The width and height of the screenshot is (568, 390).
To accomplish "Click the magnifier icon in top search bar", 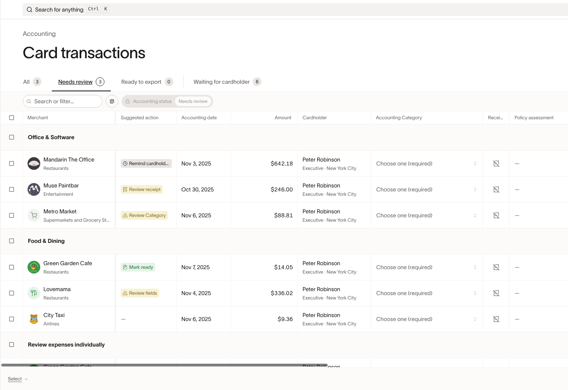I will click(29, 10).
